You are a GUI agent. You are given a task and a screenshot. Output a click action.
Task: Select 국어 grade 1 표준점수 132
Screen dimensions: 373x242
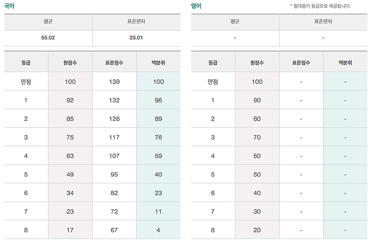click(x=114, y=100)
